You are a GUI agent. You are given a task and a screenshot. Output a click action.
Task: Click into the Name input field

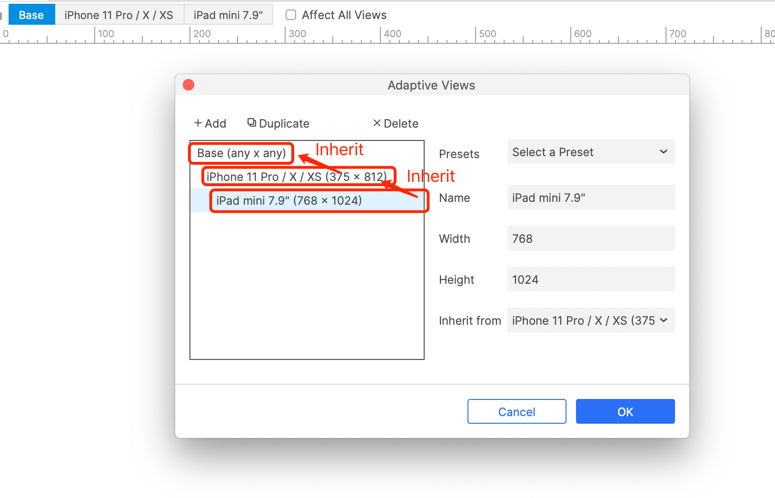591,198
